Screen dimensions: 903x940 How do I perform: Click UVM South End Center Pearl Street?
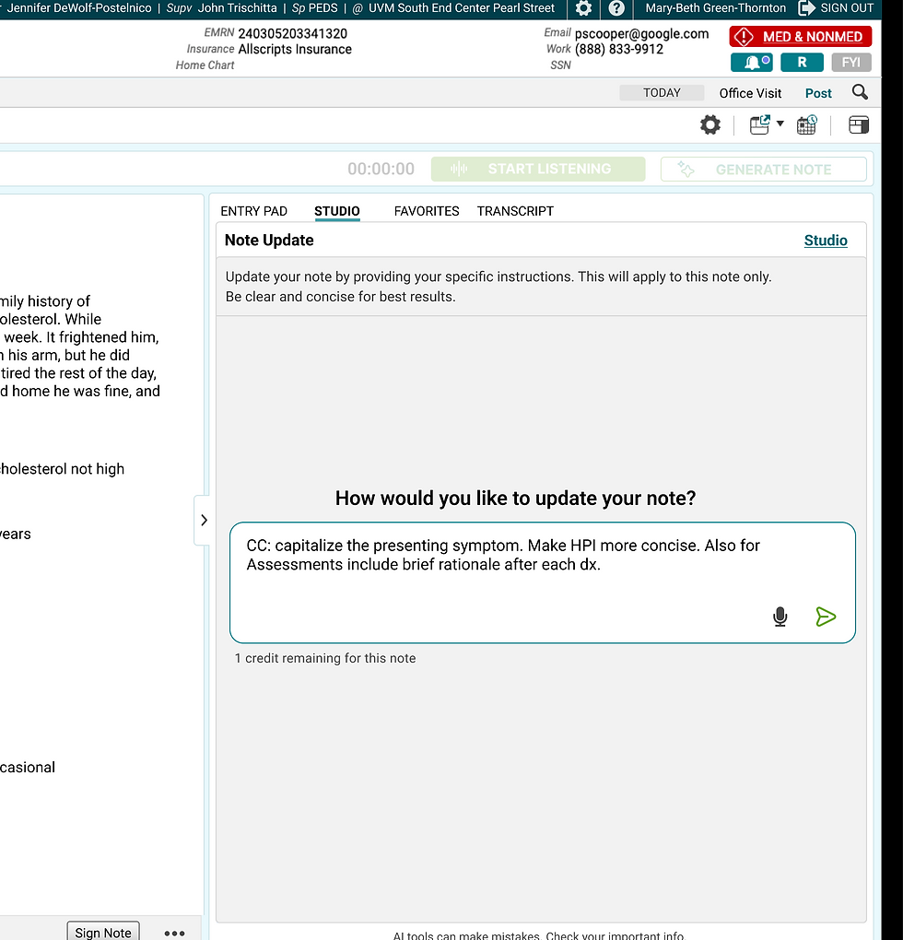pyautogui.click(x=462, y=8)
